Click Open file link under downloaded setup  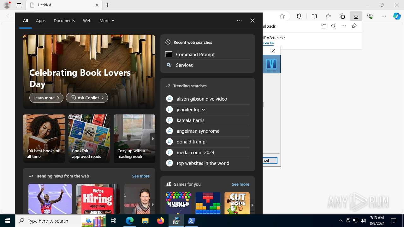tap(268, 43)
